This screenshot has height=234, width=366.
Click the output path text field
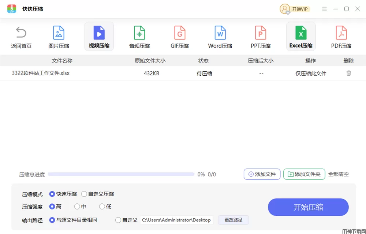coord(176,220)
